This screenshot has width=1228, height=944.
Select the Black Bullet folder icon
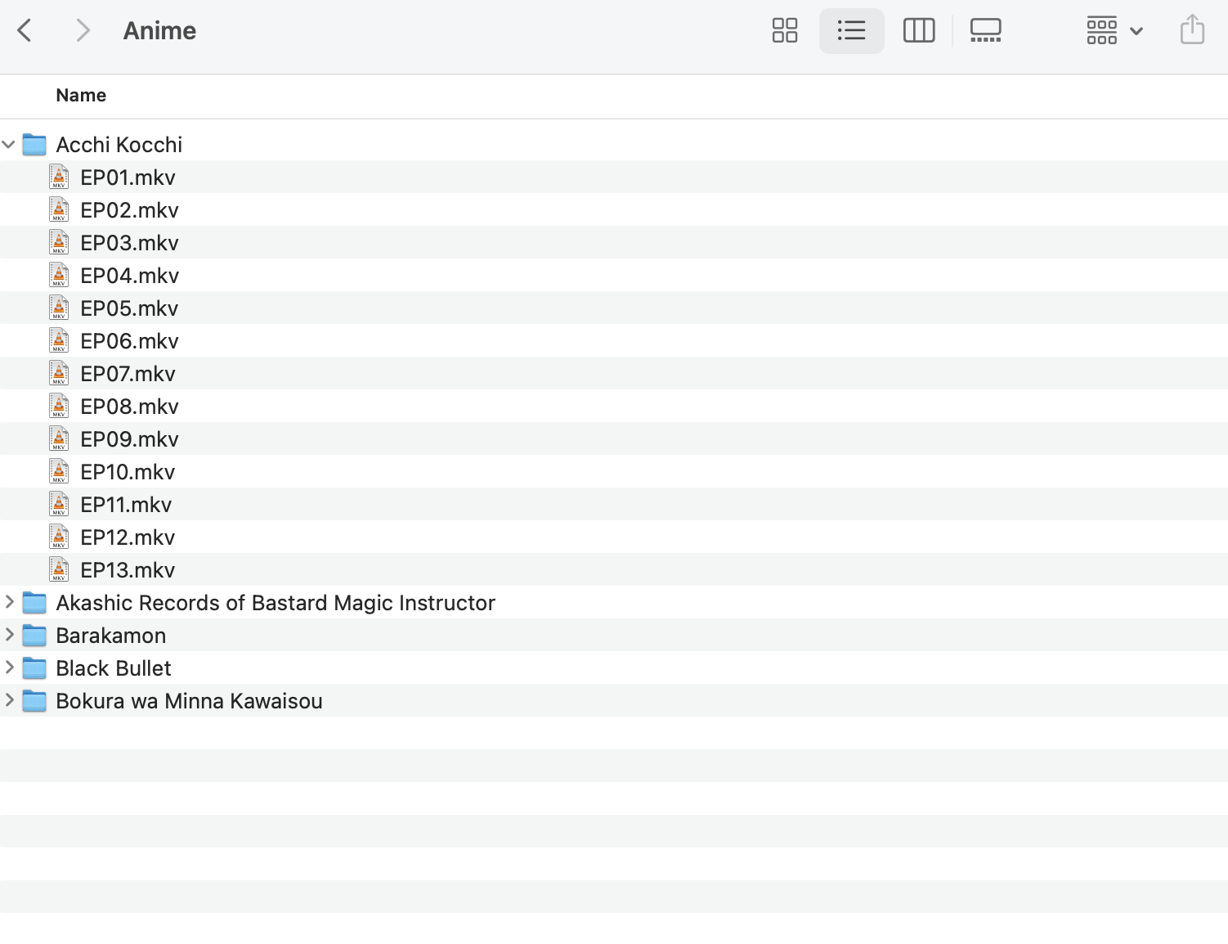34,668
